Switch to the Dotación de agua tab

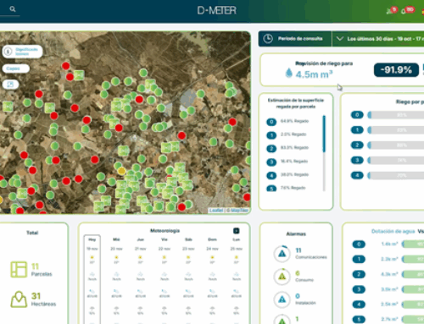coord(393,232)
